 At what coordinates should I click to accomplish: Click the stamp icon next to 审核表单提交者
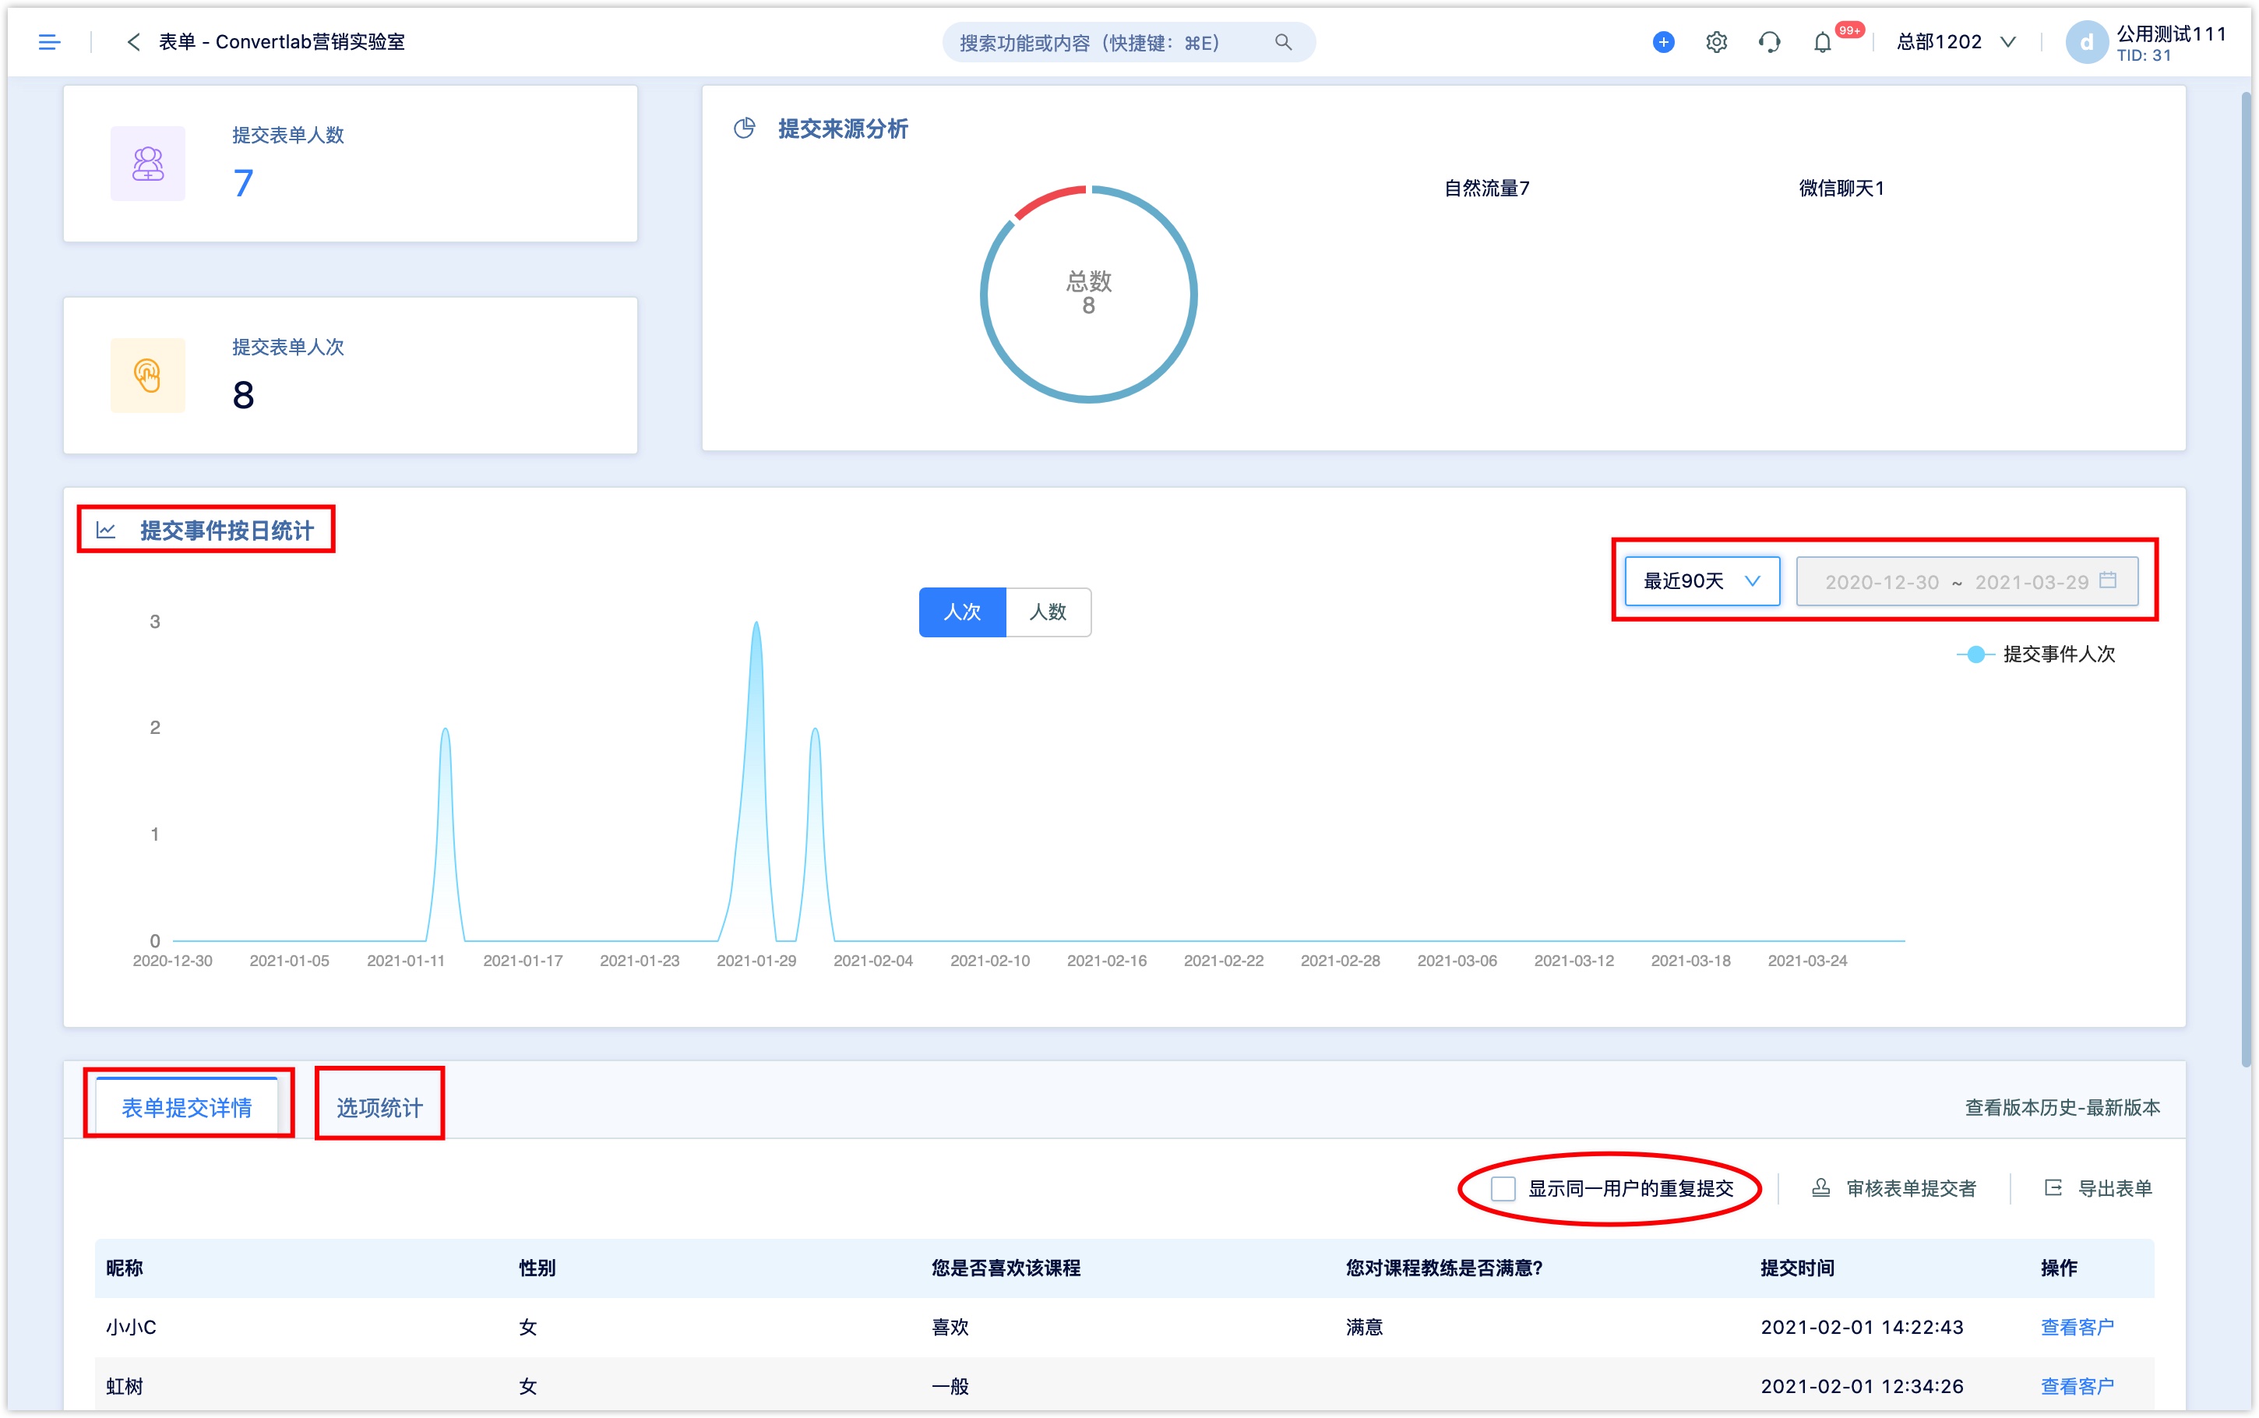(1820, 1188)
